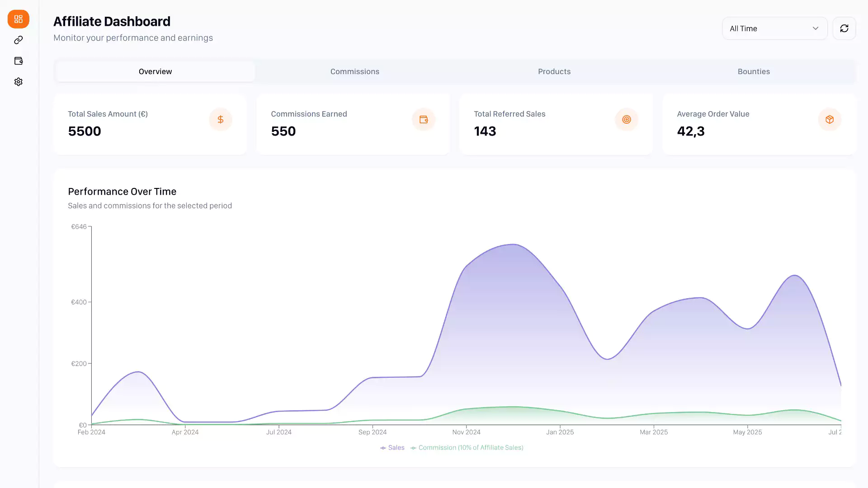Click the link icon in sidebar
Screen dimensions: 868x488
[x=18, y=40]
